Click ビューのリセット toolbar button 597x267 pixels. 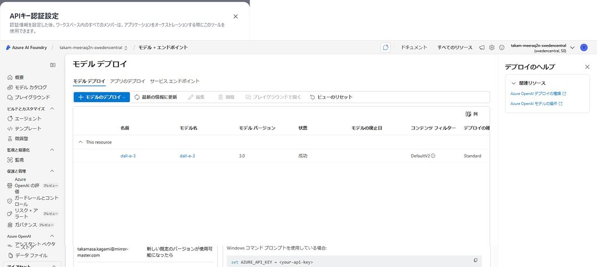pyautogui.click(x=331, y=97)
